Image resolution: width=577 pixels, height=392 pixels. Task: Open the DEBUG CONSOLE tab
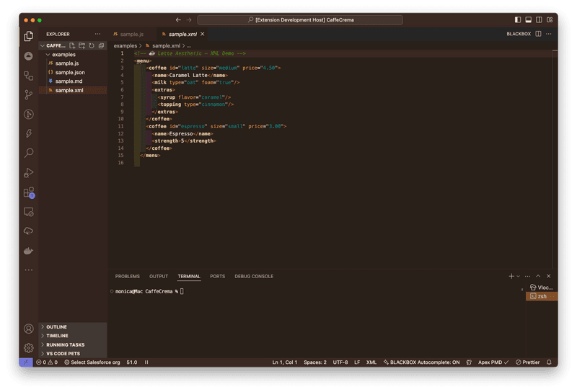(254, 276)
